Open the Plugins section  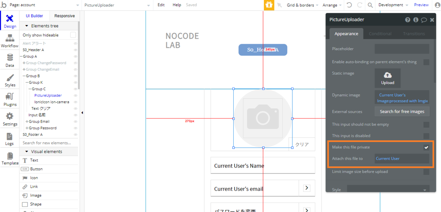pos(10,100)
